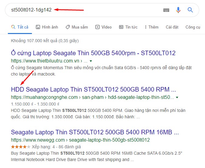Click the star rating of the Newegg result

click(x=21, y=147)
